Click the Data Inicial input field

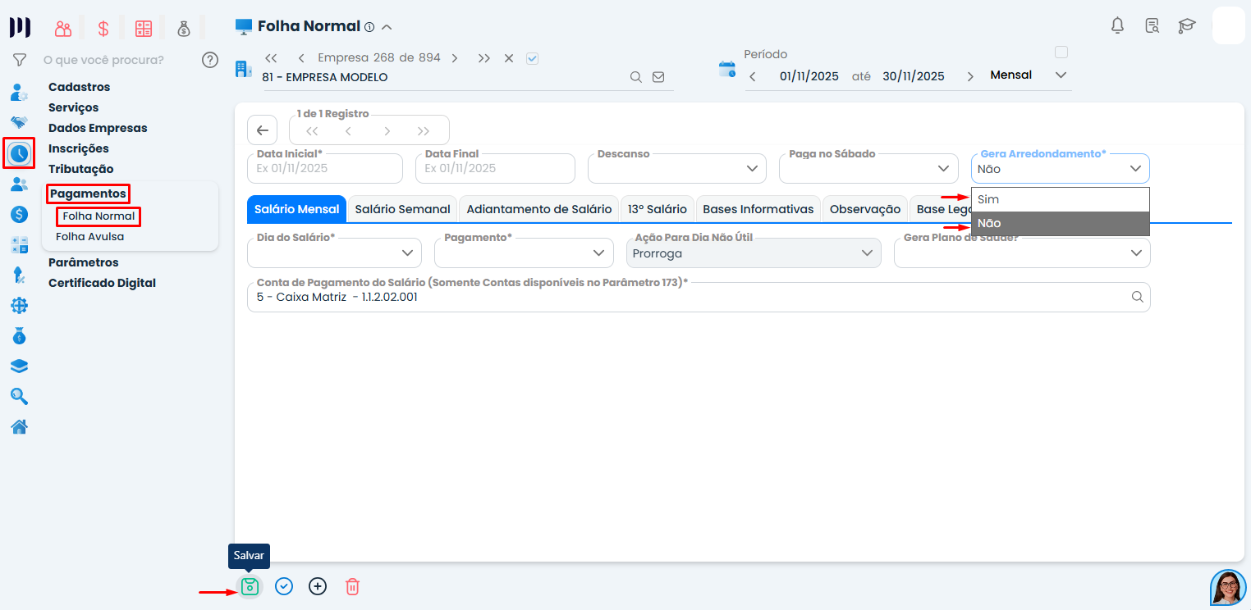tap(325, 168)
